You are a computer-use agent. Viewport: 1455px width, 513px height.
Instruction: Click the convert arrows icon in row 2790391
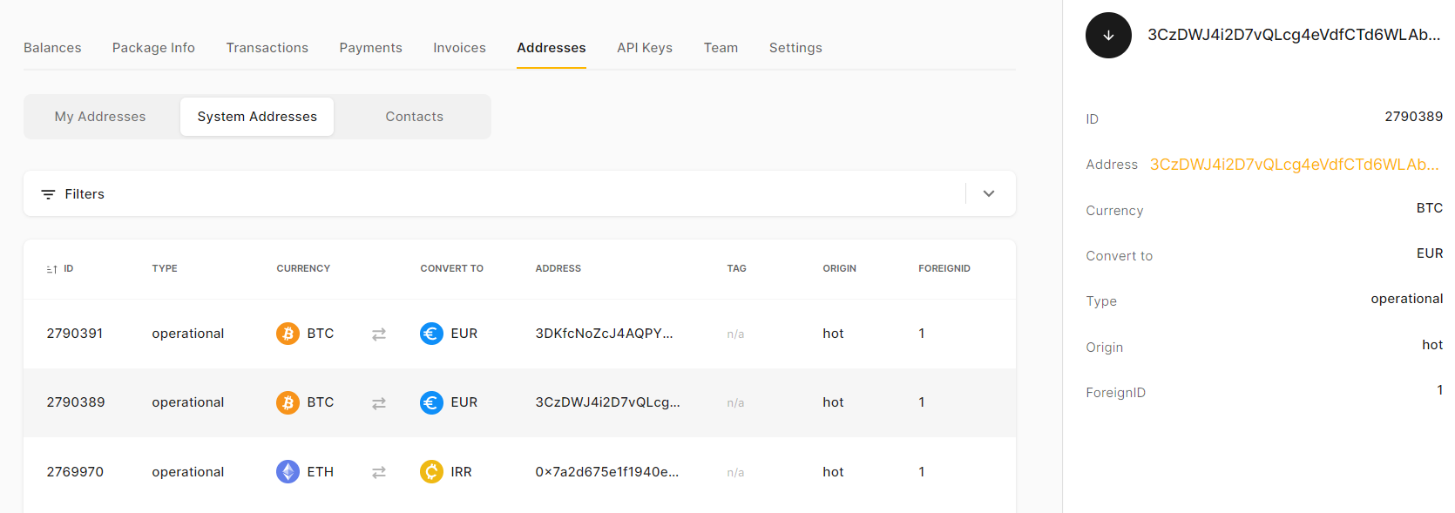pyautogui.click(x=379, y=334)
